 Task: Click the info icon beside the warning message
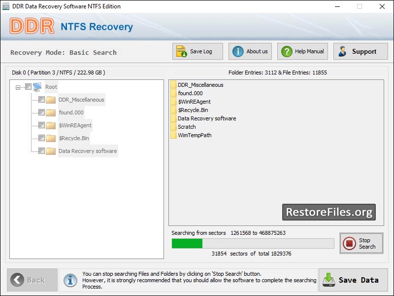[69, 280]
